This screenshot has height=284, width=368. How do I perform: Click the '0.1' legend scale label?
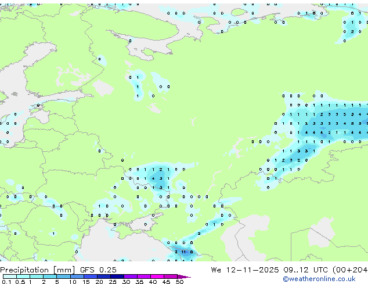tap(6, 282)
